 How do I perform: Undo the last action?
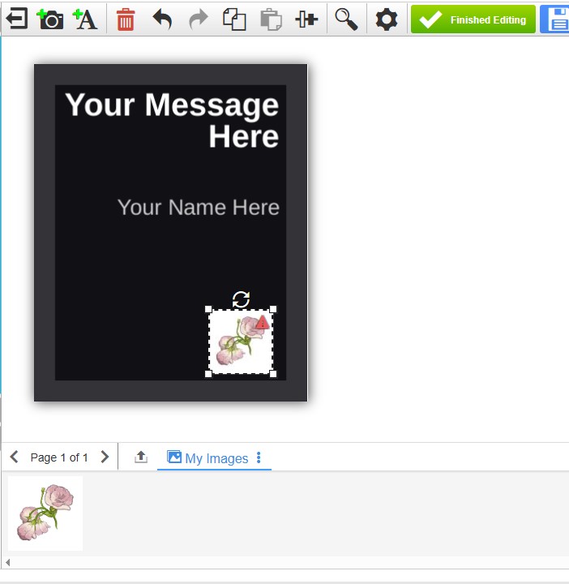pos(162,19)
